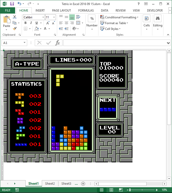Increase indent in Alignment group
This screenshot has width=172, height=193.
pyautogui.click(x=66, y=29)
